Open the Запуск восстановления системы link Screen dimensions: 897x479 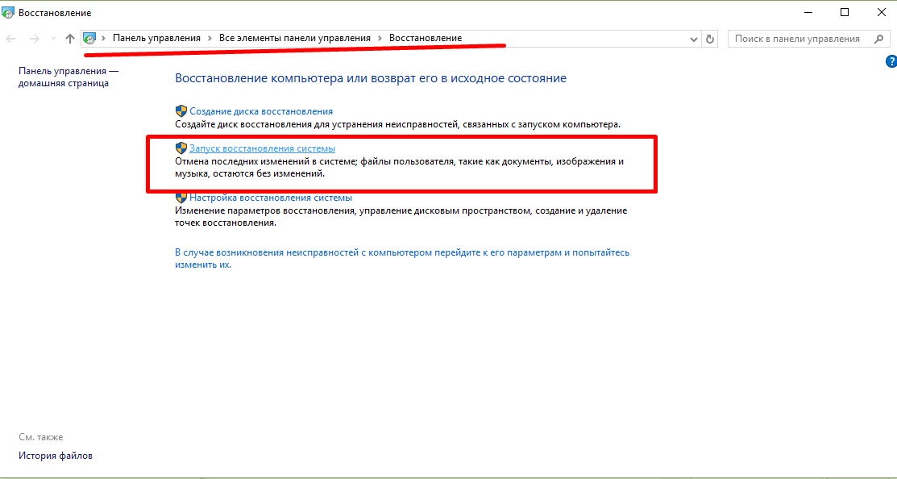(x=262, y=149)
